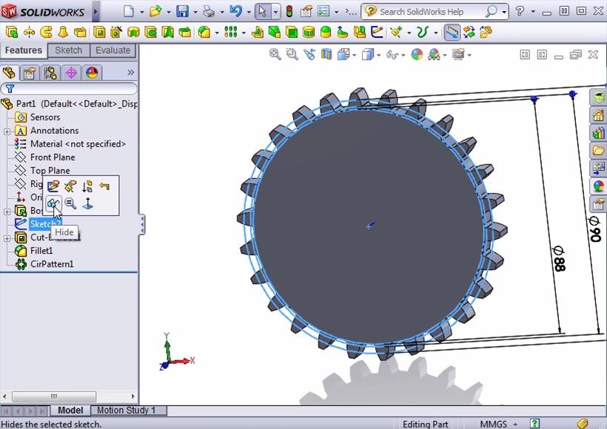The width and height of the screenshot is (607, 429).
Task: Click the Hide glasses icon in context toolbar
Action: click(x=53, y=203)
